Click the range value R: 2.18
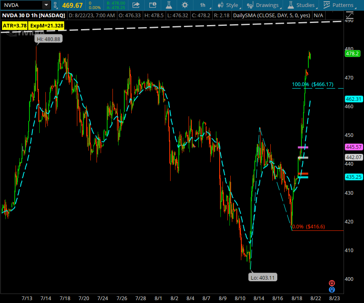This screenshot has height=303, width=364. click(x=221, y=16)
